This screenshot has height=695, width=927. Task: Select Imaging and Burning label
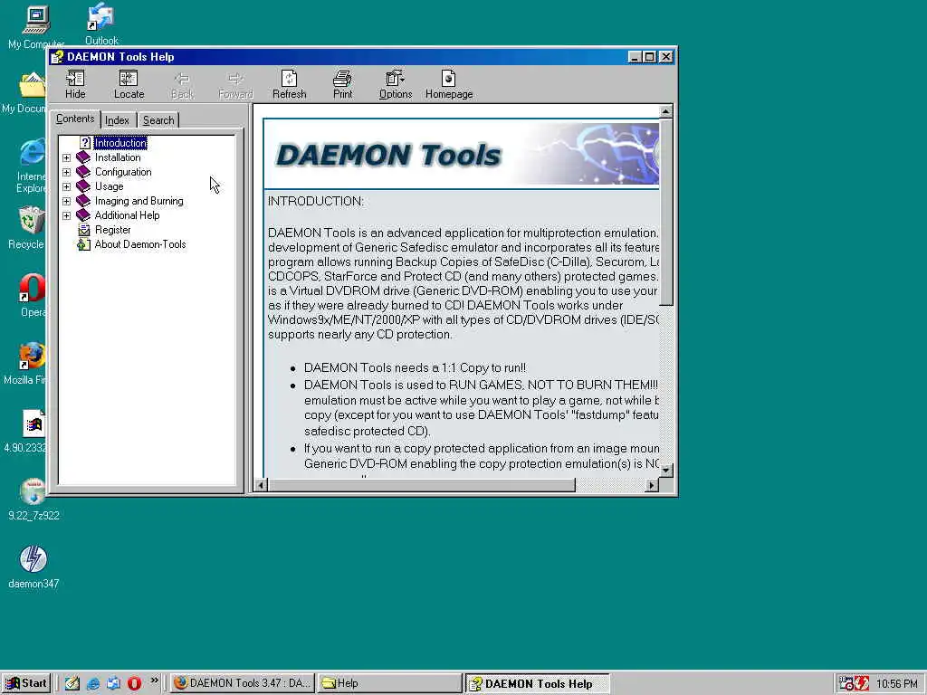coord(139,201)
